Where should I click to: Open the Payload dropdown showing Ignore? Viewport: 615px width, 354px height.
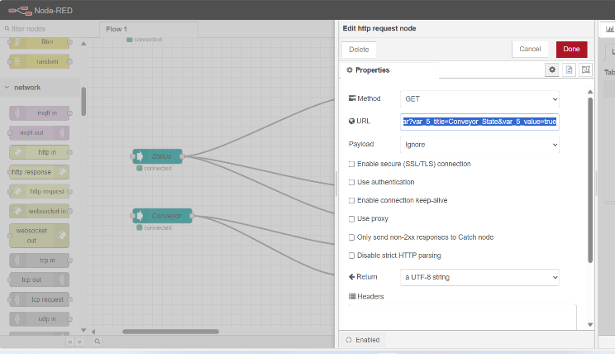(x=479, y=145)
